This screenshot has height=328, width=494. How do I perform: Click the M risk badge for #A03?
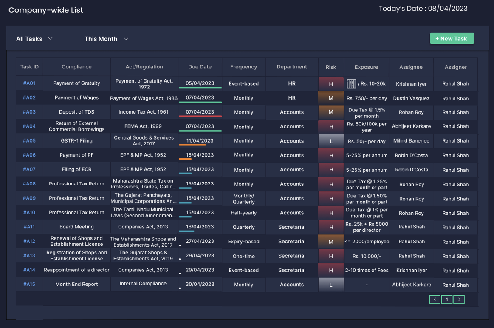coord(331,112)
